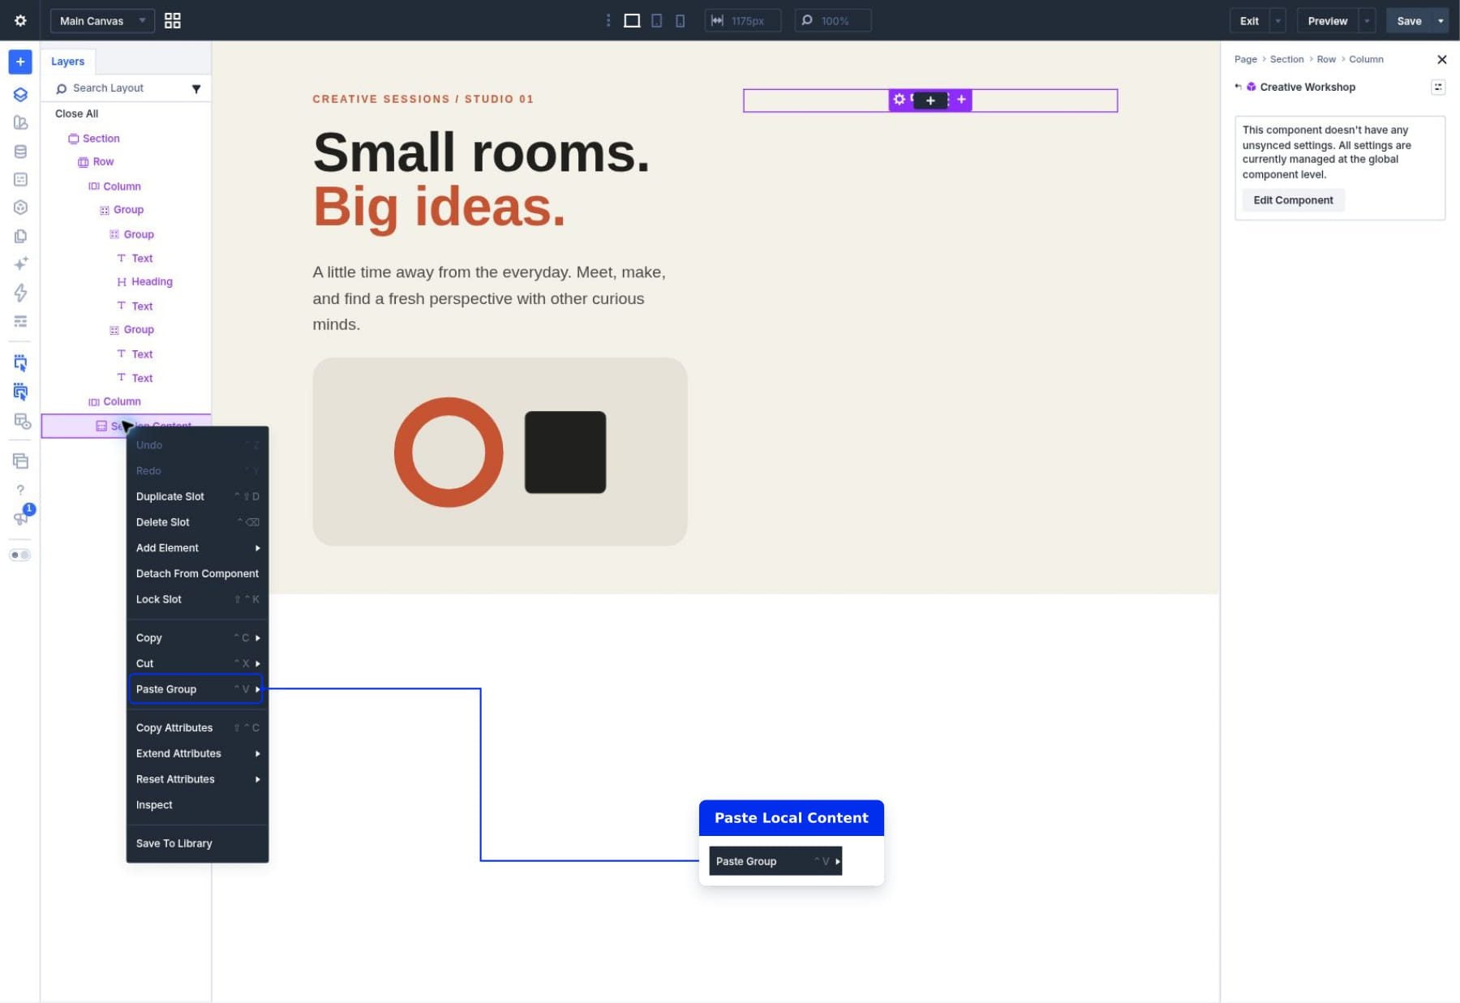Viewport: 1460px width, 1003px height.
Task: Open the Layers panel icon in sidebar
Action: click(x=20, y=94)
